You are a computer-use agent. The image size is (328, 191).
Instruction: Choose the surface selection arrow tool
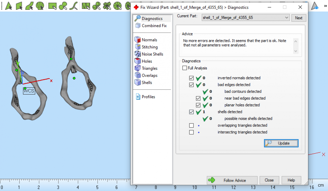(x=30, y=5)
